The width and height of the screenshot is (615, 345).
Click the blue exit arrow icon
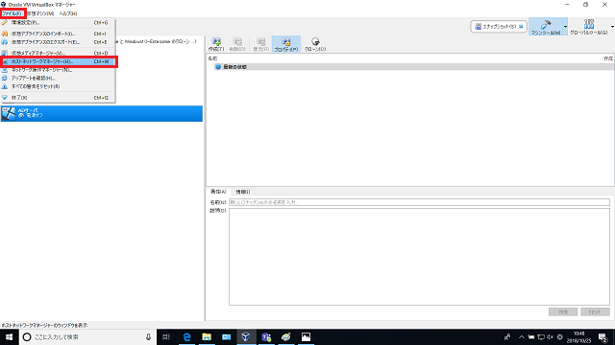[5, 98]
